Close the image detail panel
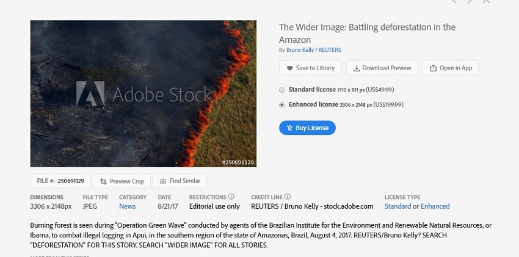This screenshot has width=519, height=257. pyautogui.click(x=486, y=2)
